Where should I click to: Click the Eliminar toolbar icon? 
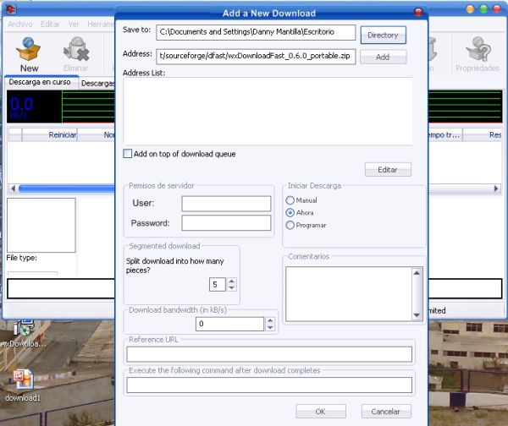pyautogui.click(x=76, y=54)
